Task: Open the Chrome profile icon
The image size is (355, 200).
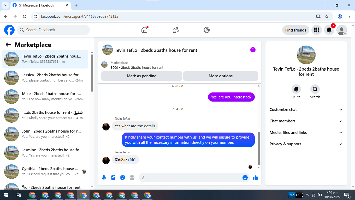Action: [x=340, y=16]
